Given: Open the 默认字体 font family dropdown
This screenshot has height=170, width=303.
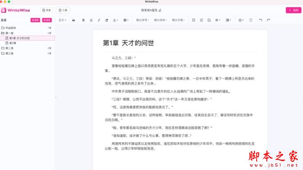Looking at the screenshot, I should pyautogui.click(x=161, y=20).
